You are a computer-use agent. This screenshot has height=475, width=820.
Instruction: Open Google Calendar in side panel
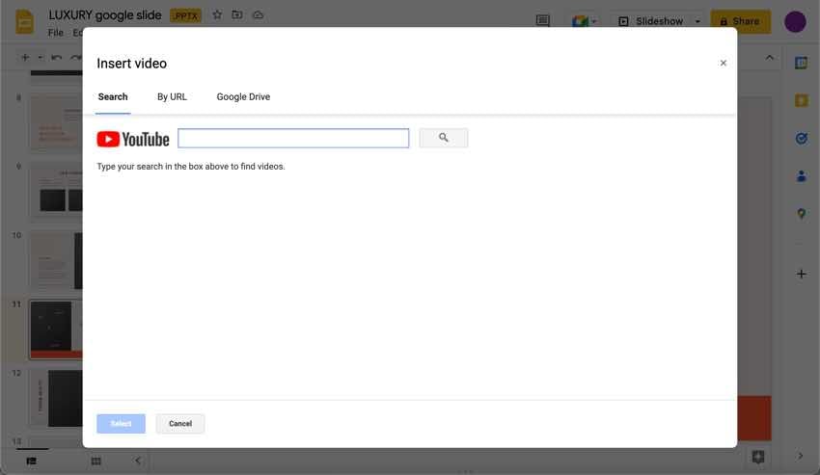801,63
